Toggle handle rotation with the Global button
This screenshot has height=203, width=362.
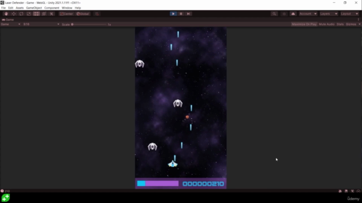tap(83, 14)
